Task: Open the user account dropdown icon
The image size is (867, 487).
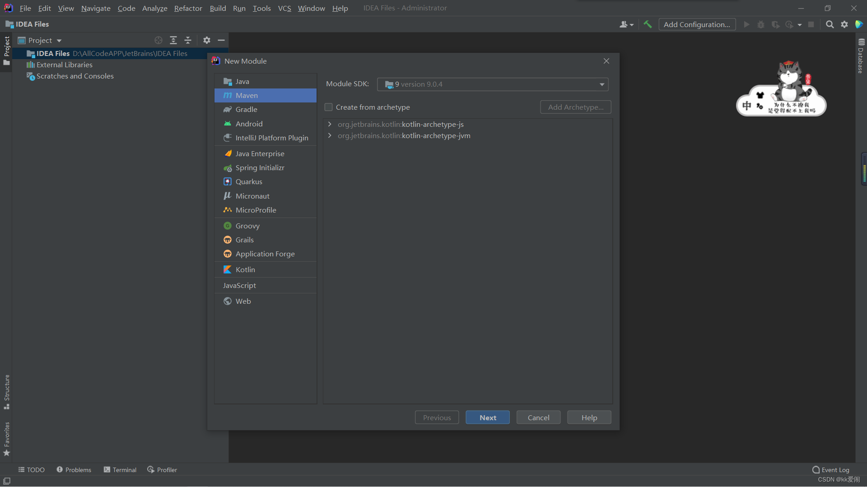Action: pos(626,24)
